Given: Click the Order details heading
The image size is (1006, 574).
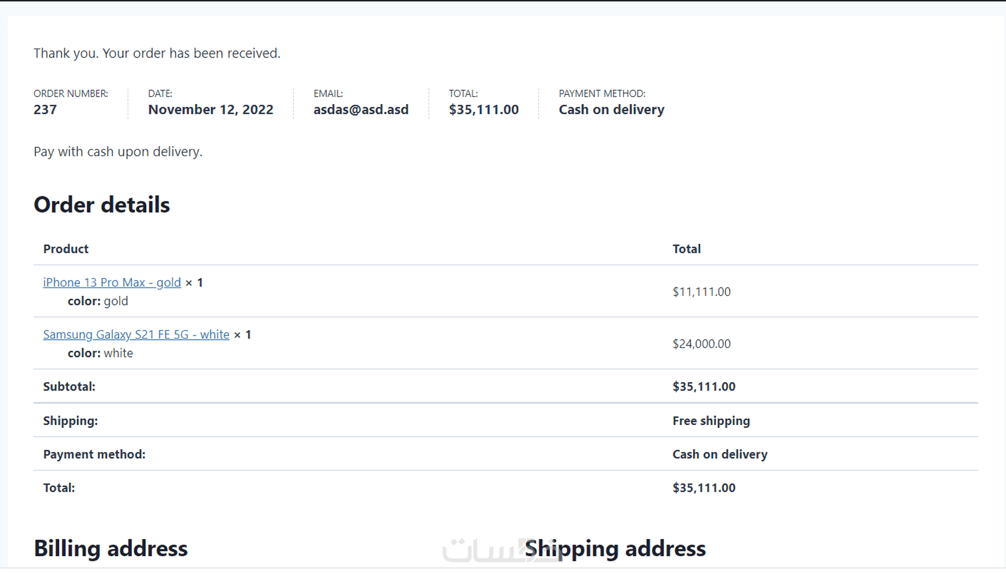Looking at the screenshot, I should 102,205.
